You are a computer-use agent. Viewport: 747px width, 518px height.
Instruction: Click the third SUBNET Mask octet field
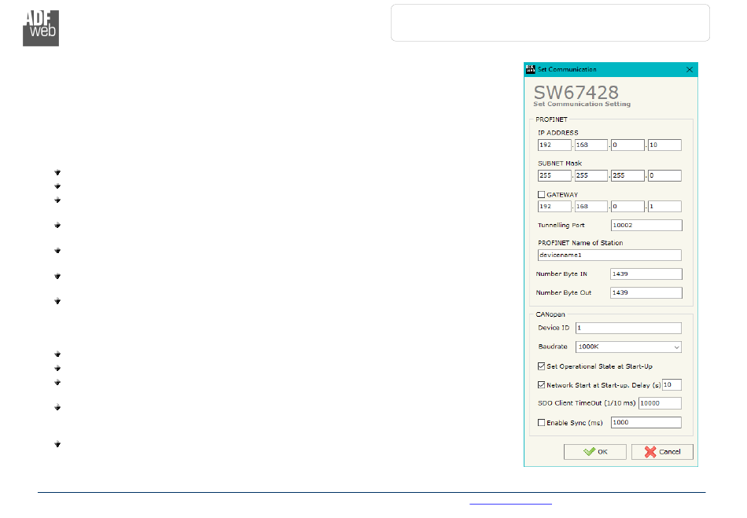coord(627,176)
